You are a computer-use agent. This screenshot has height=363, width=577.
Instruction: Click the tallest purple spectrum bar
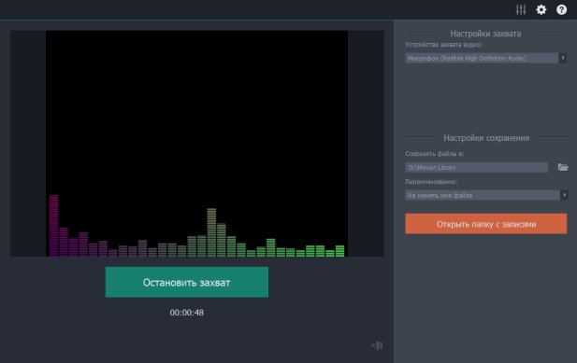point(53,226)
